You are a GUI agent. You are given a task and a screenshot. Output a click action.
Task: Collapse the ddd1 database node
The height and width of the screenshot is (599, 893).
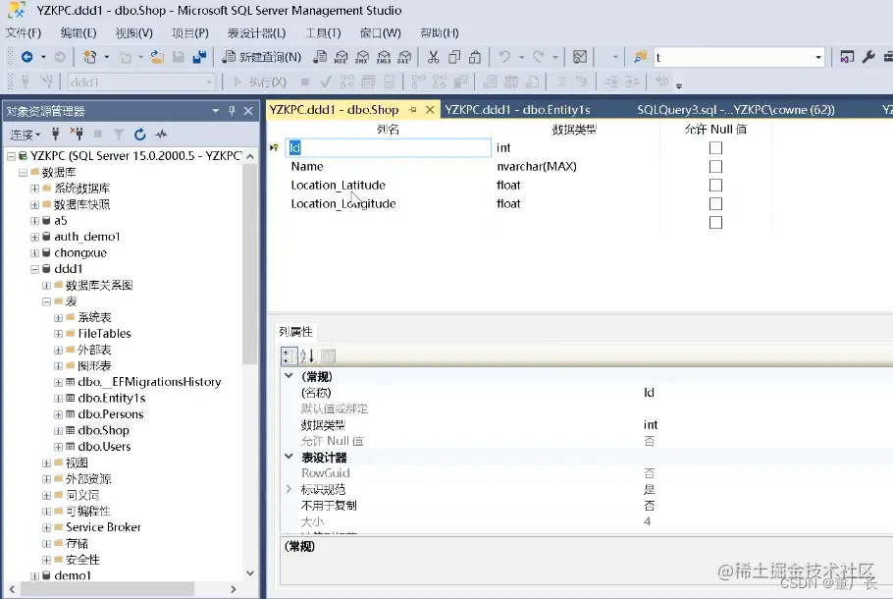pos(34,269)
